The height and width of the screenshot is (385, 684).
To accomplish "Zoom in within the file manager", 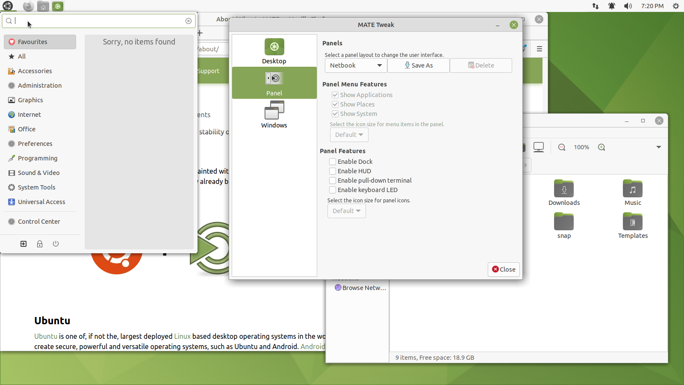I will pyautogui.click(x=601, y=147).
